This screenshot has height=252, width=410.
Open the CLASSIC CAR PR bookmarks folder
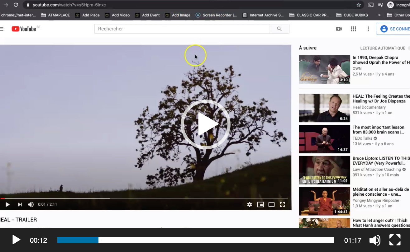click(309, 15)
